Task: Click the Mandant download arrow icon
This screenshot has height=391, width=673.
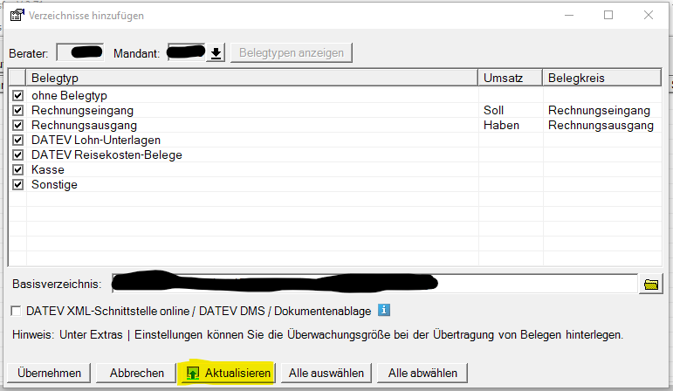Action: [216, 53]
